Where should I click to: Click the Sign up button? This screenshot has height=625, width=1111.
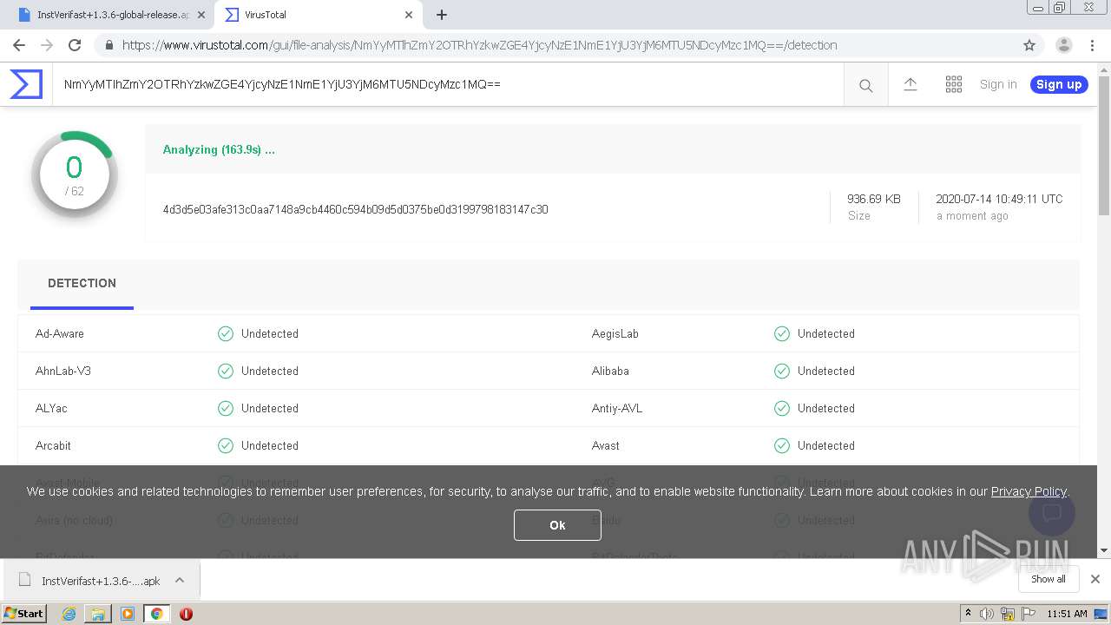(1059, 84)
